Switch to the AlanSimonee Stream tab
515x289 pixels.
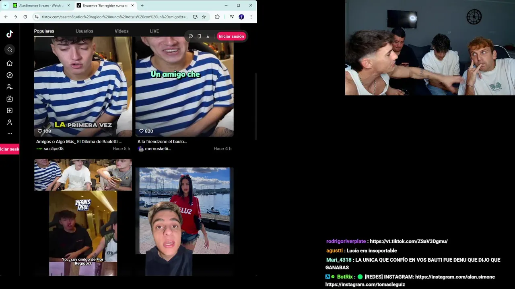[41, 6]
